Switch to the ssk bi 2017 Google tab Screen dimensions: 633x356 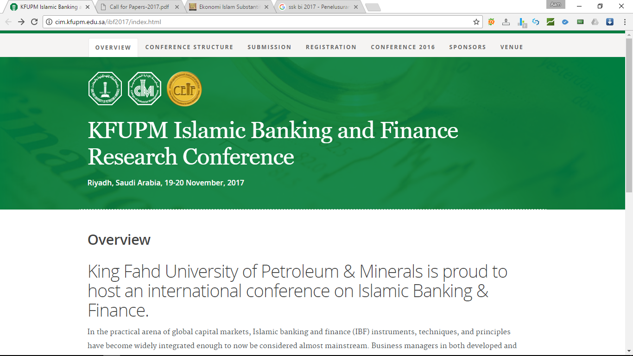coord(318,7)
